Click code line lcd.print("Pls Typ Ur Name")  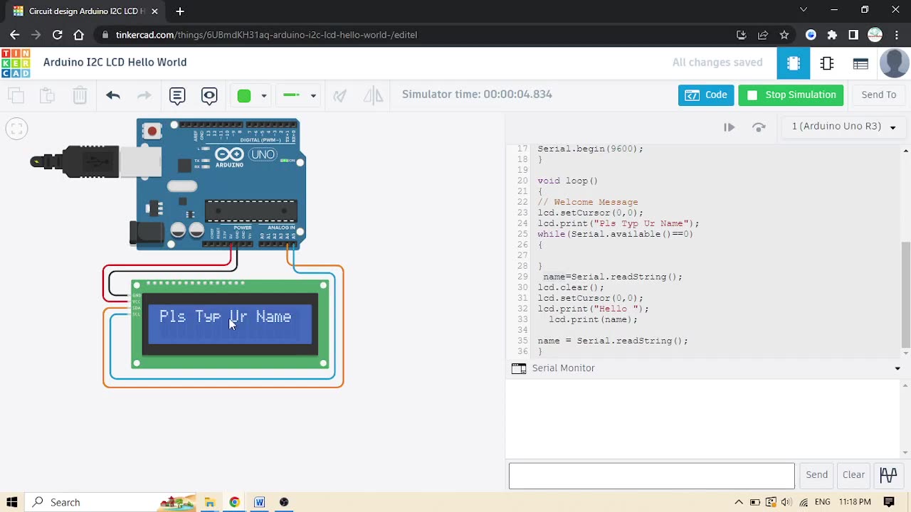(x=618, y=223)
